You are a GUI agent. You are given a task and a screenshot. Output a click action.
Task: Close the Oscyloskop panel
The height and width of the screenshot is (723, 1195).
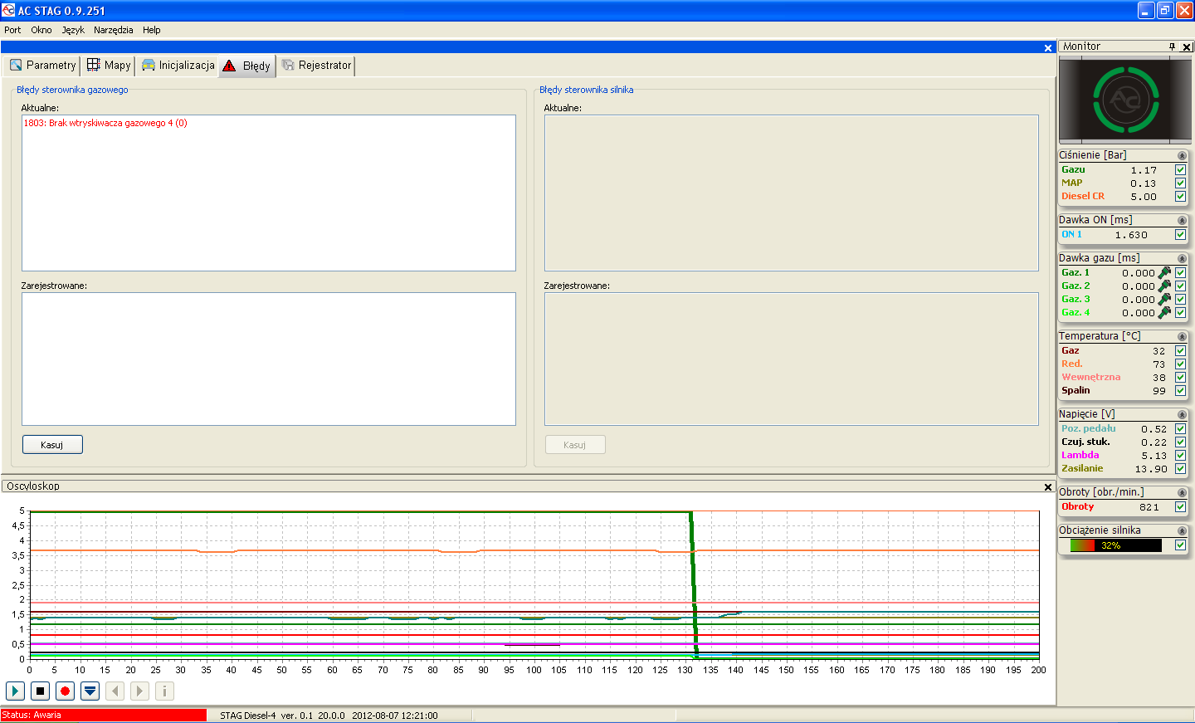[1048, 487]
